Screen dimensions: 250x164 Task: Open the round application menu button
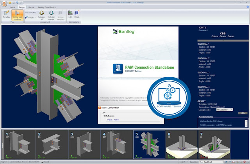(4, 4)
